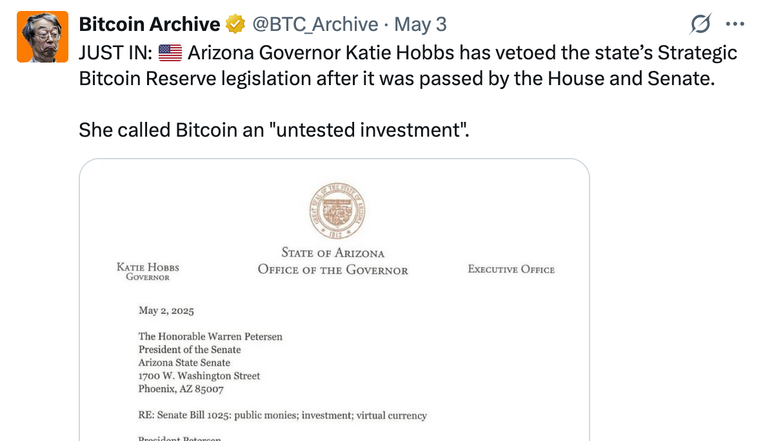The width and height of the screenshot is (765, 441).
Task: Open the three-dot more options menu
Action: 735,23
